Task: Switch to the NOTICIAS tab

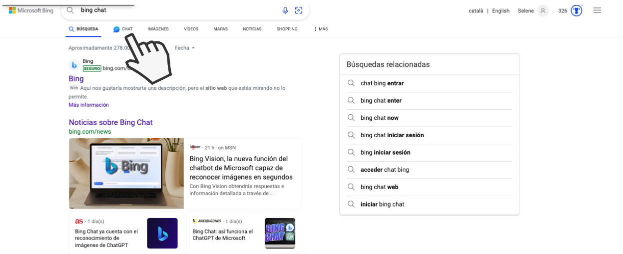Action: click(x=252, y=29)
